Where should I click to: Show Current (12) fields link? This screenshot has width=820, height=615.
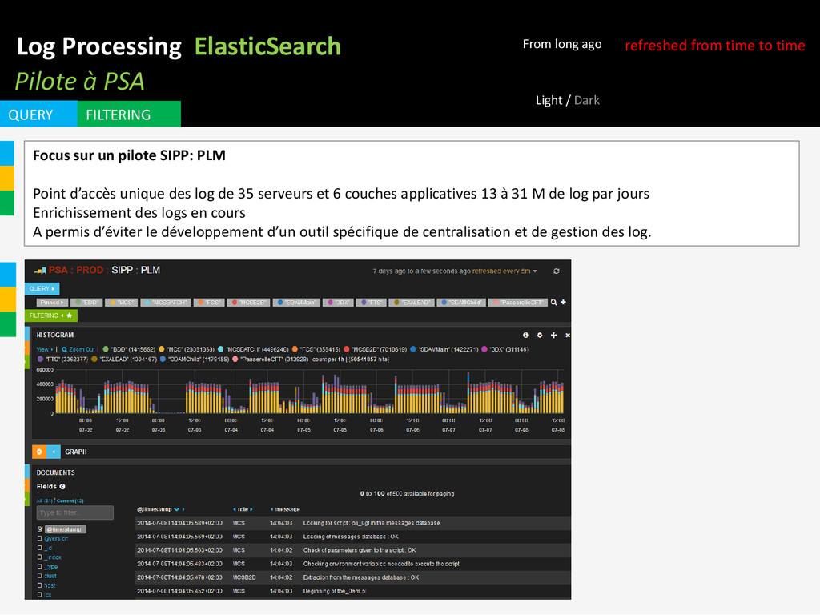pyautogui.click(x=70, y=500)
